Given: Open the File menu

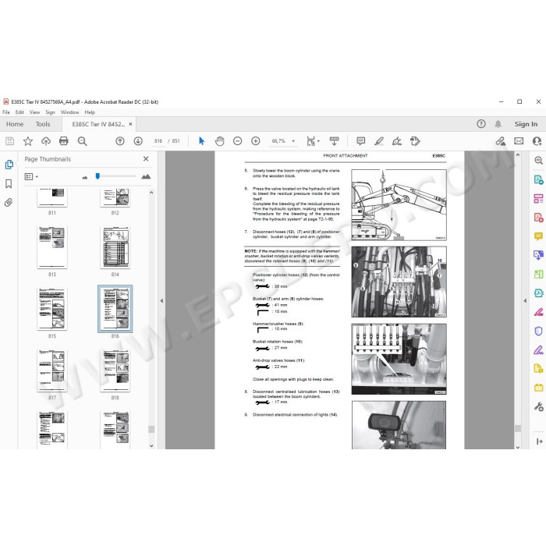Looking at the screenshot, I should 6,112.
